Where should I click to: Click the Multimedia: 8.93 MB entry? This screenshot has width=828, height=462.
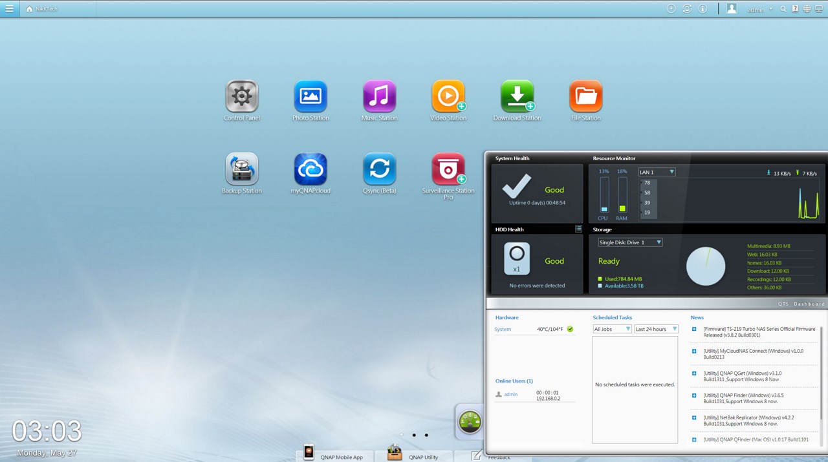[x=768, y=246]
